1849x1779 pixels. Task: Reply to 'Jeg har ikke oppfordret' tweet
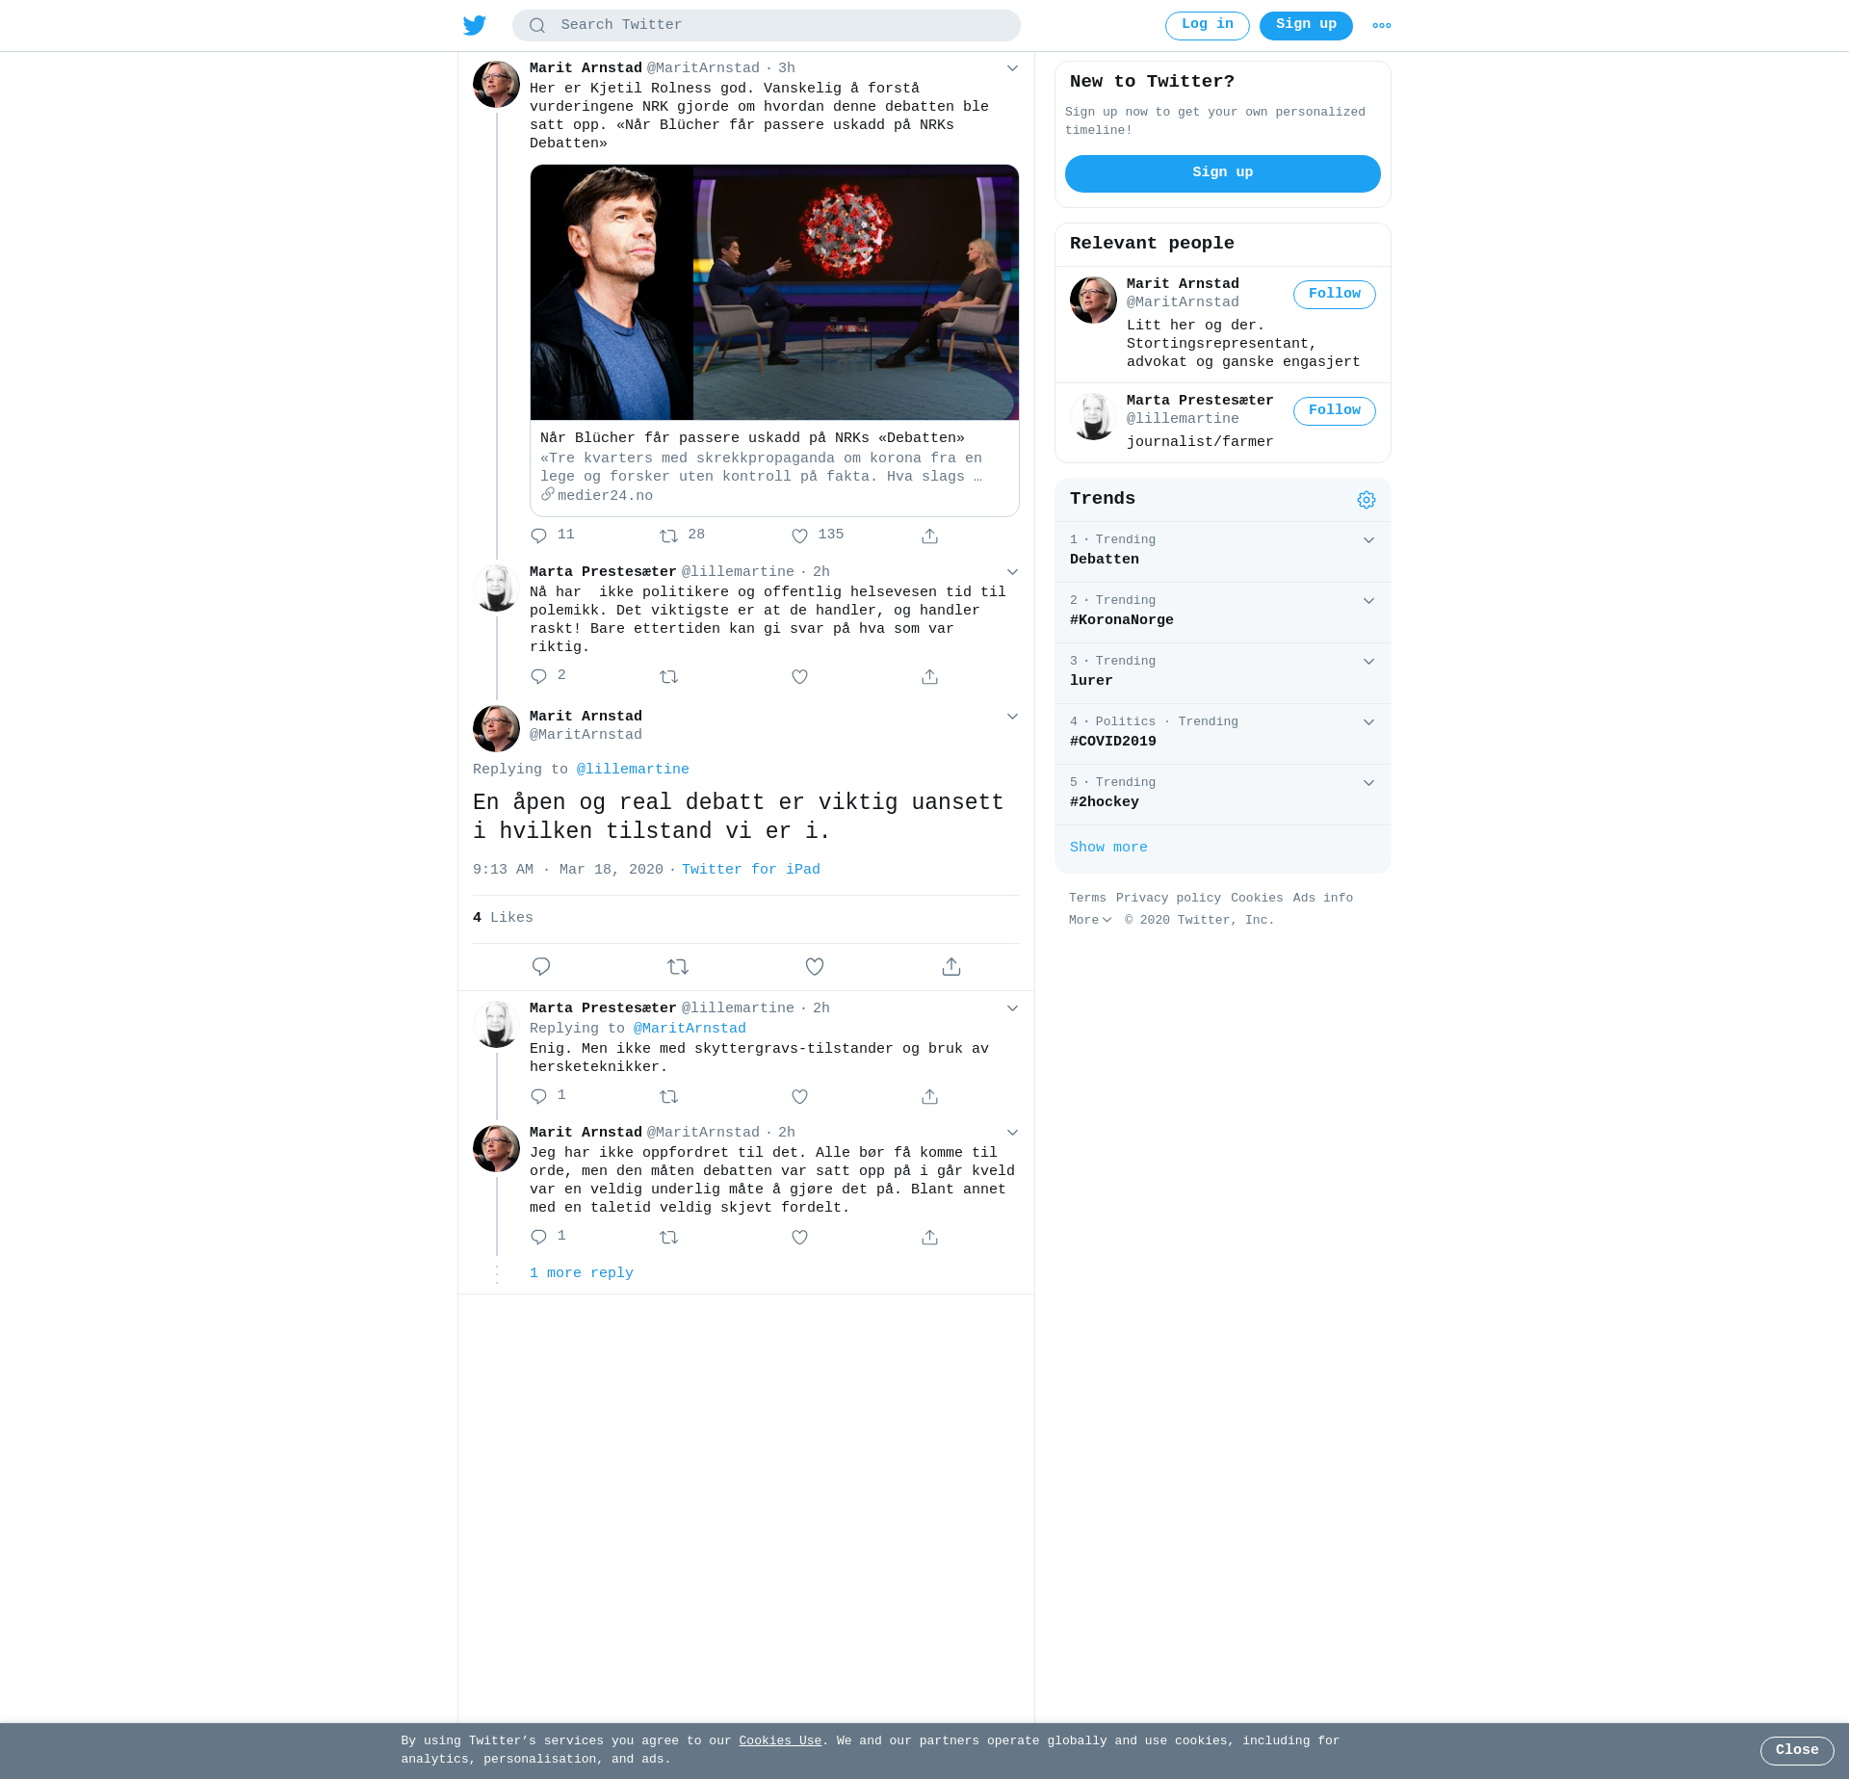pos(539,1237)
